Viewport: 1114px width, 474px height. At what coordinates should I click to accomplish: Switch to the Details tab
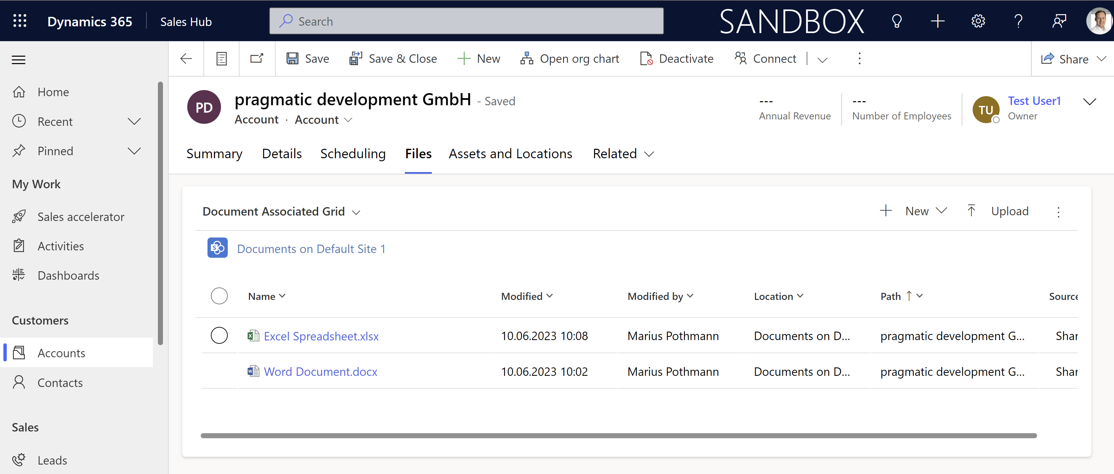(x=281, y=154)
